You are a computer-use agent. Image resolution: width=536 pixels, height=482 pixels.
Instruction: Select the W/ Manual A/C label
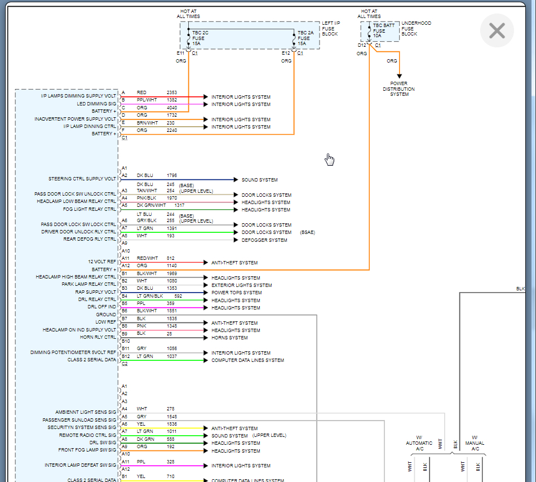coord(474,443)
